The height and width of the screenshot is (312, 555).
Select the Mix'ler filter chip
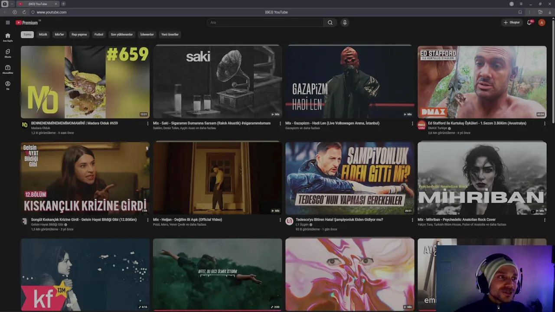pyautogui.click(x=59, y=34)
